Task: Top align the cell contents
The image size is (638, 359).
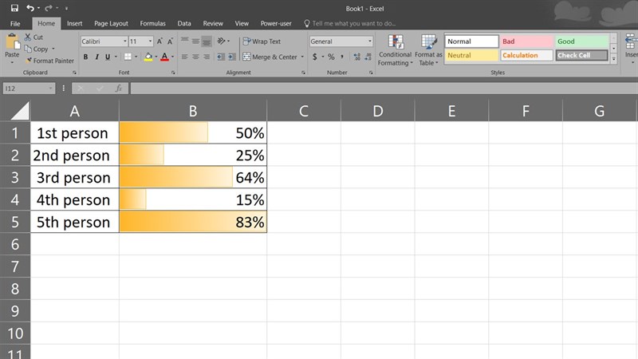Action: tap(185, 41)
